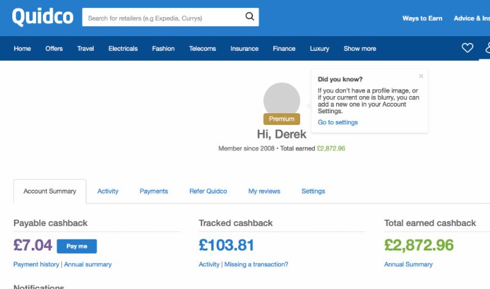Open the Show more menu
490x289 pixels.
point(360,48)
